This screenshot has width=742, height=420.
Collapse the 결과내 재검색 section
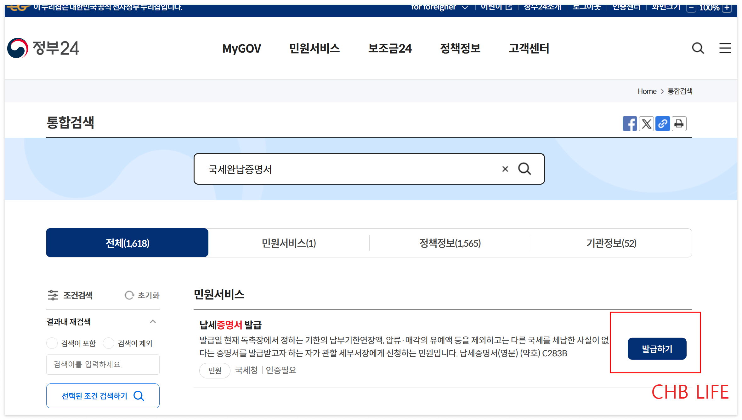coord(153,321)
